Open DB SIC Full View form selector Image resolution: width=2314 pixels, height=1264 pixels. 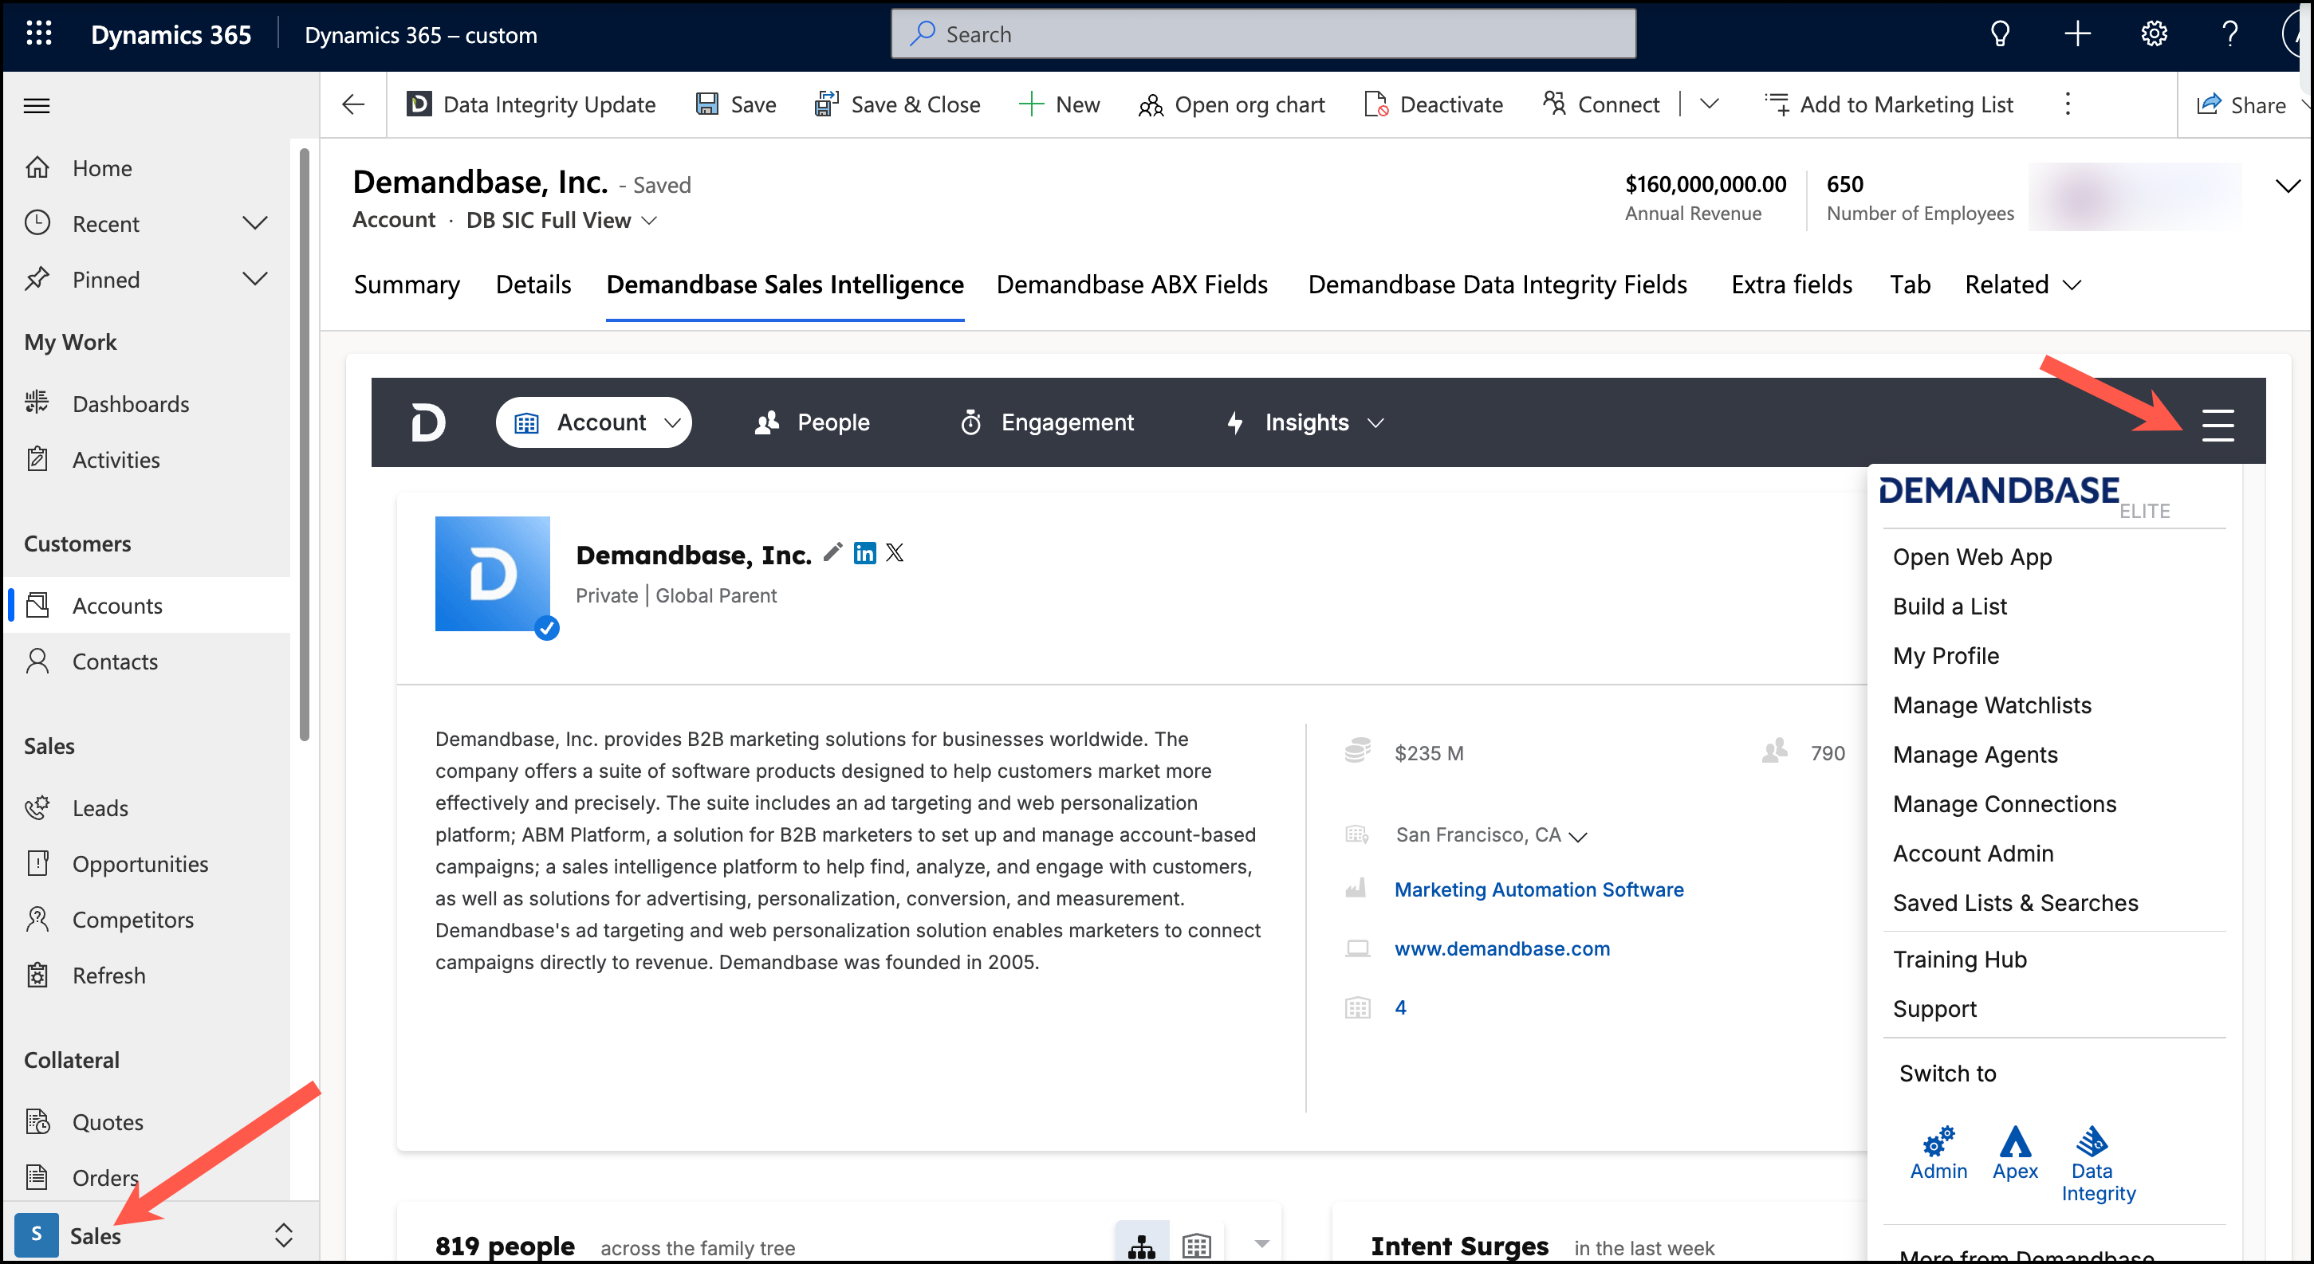click(561, 220)
